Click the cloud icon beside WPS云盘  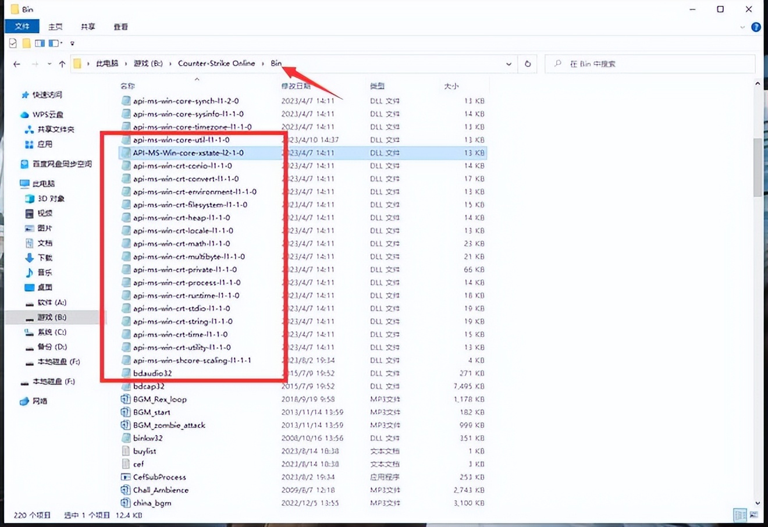click(x=24, y=115)
